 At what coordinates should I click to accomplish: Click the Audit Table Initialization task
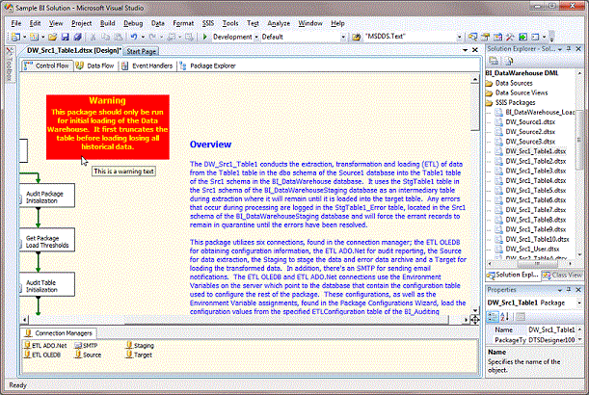[x=47, y=284]
